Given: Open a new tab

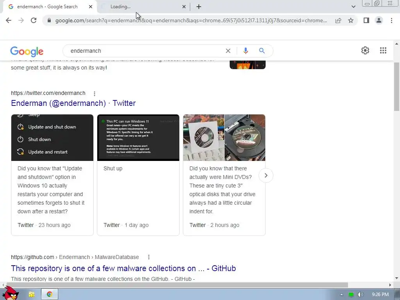Looking at the screenshot, I should [x=199, y=7].
